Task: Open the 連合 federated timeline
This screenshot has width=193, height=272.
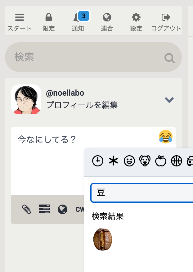Action: click(107, 22)
